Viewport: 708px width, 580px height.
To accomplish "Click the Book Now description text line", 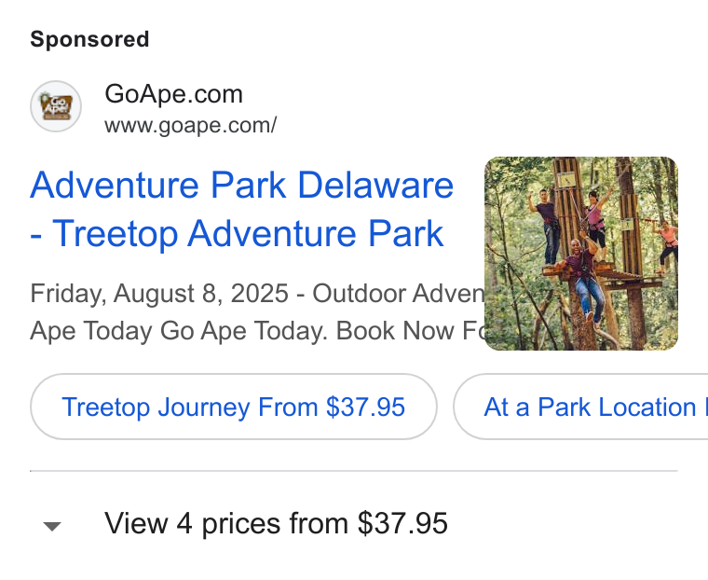I will (257, 330).
